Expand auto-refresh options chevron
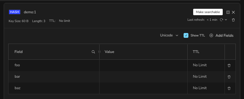Image resolution: width=244 pixels, height=99 pixels. [226, 20]
